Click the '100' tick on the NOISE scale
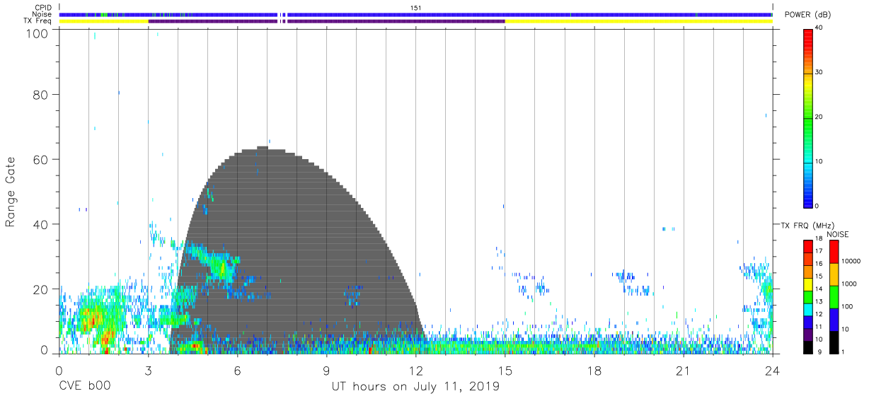This screenshot has width=869, height=401. pos(848,306)
